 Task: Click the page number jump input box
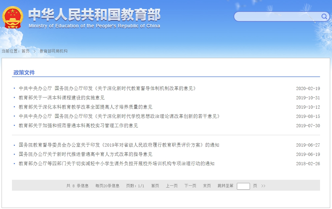point(243,186)
